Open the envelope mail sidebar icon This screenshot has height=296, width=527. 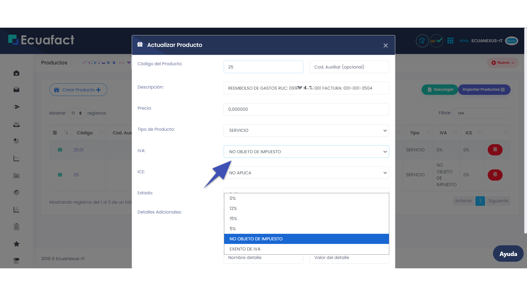tap(16, 90)
